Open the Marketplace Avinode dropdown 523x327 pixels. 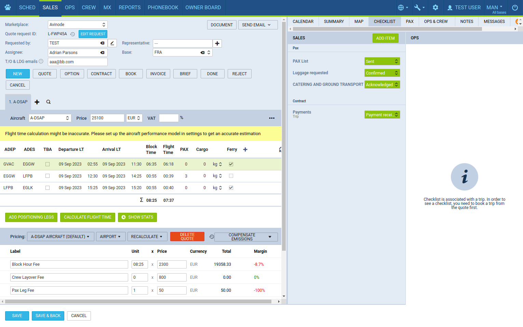[78, 25]
